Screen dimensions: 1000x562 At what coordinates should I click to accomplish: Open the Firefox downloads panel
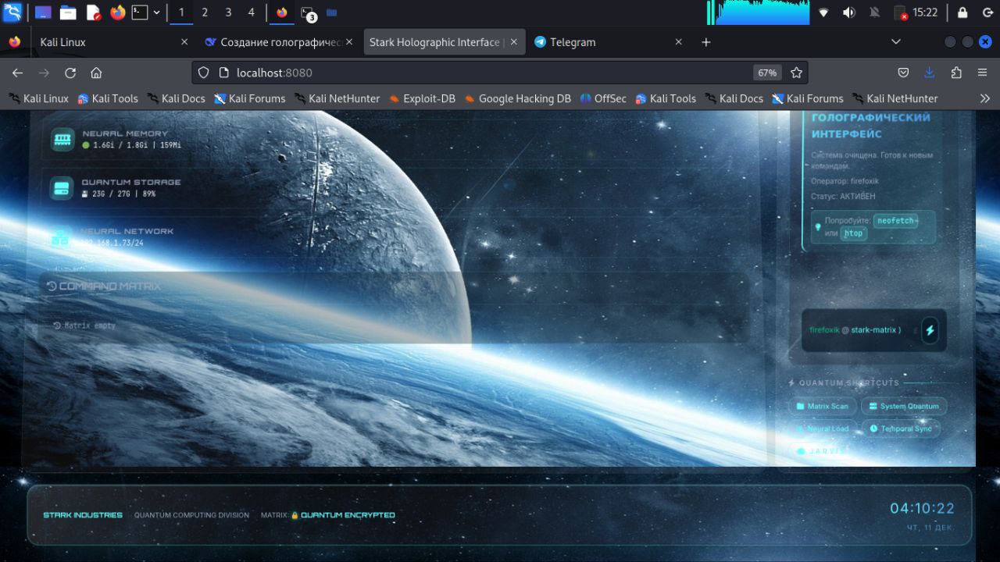(x=930, y=73)
